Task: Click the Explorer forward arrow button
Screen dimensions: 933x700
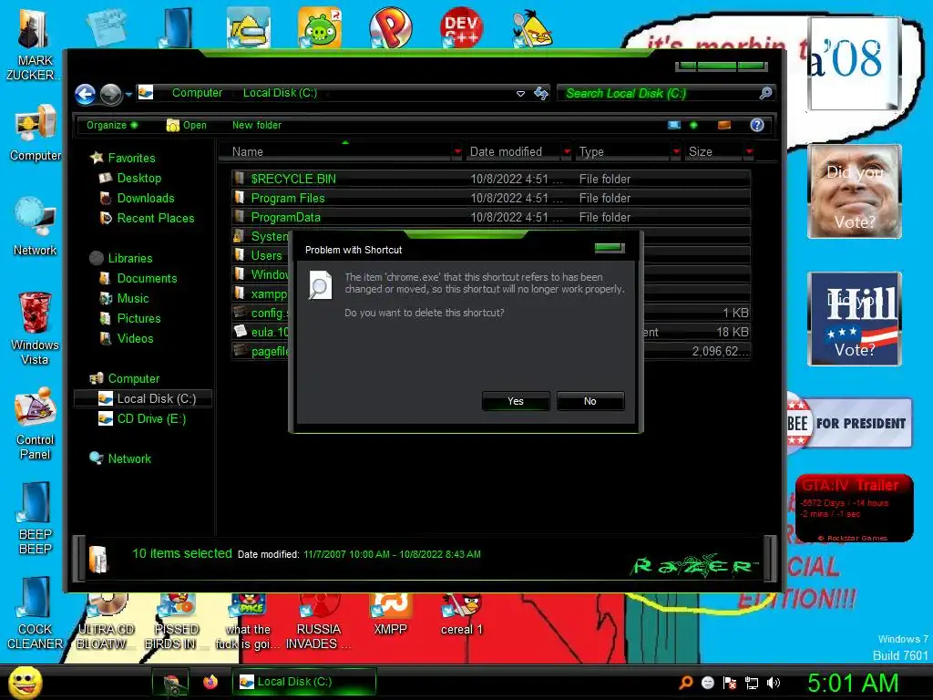Action: [x=110, y=94]
